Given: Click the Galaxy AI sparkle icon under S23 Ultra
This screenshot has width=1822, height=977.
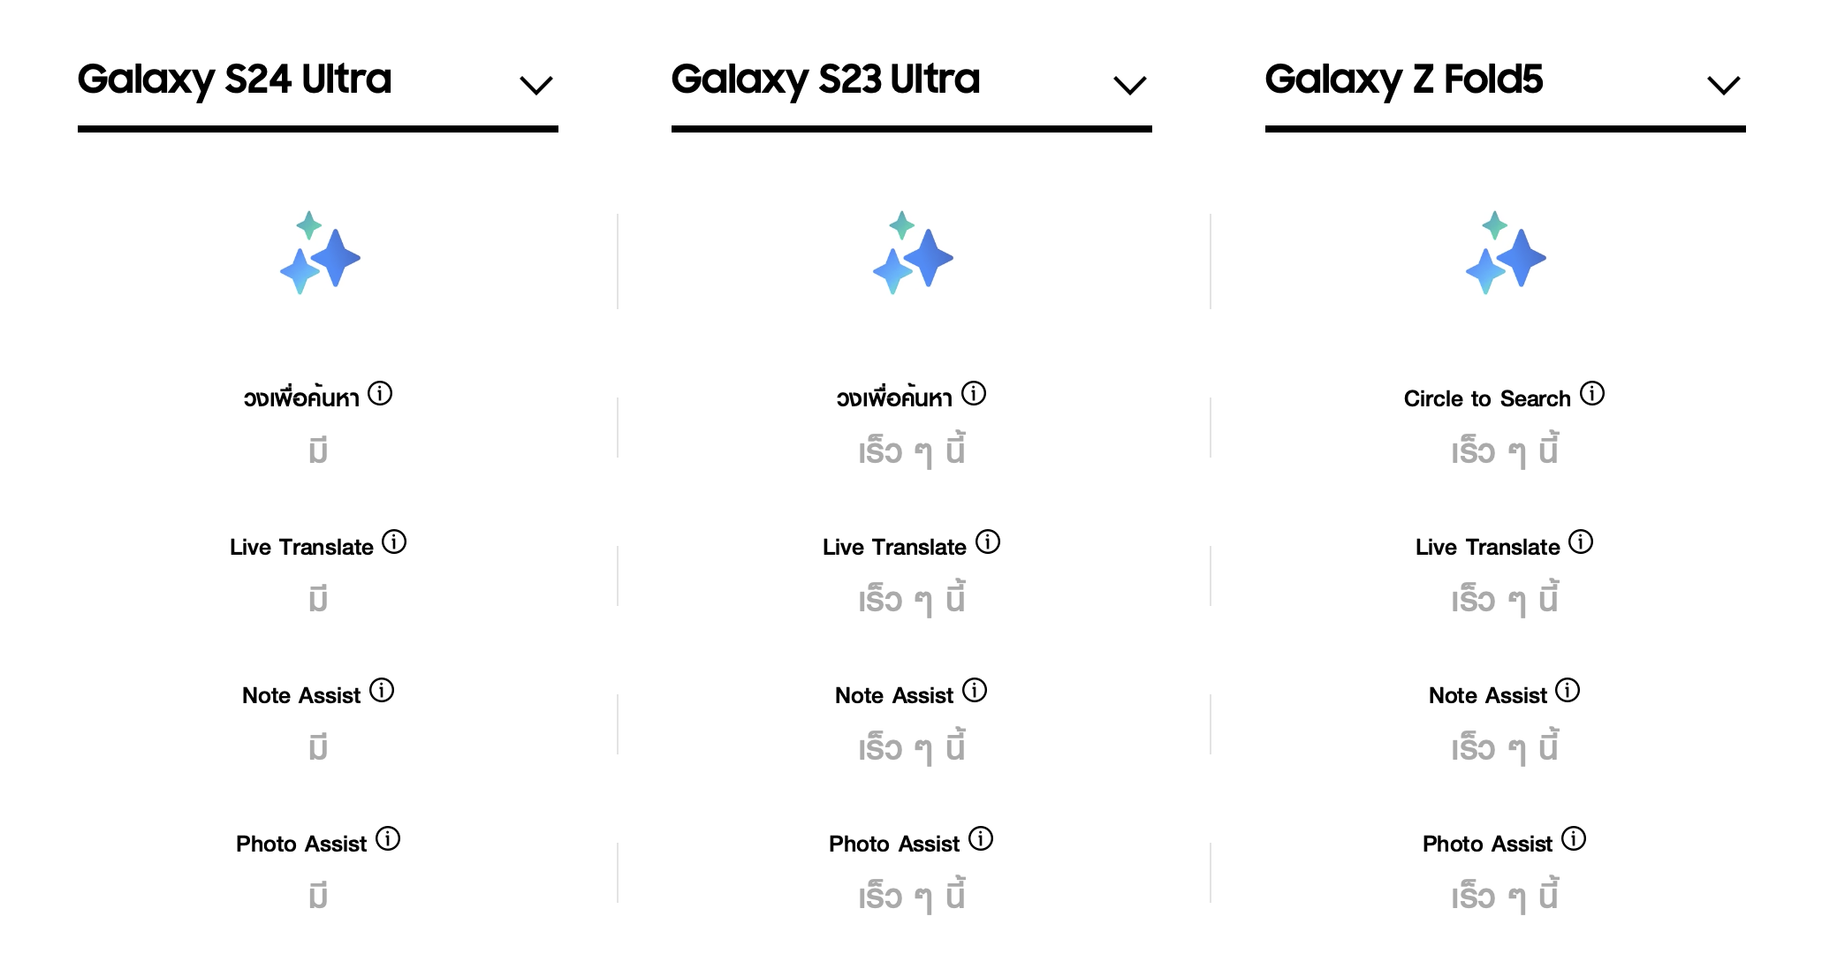Looking at the screenshot, I should (912, 253).
